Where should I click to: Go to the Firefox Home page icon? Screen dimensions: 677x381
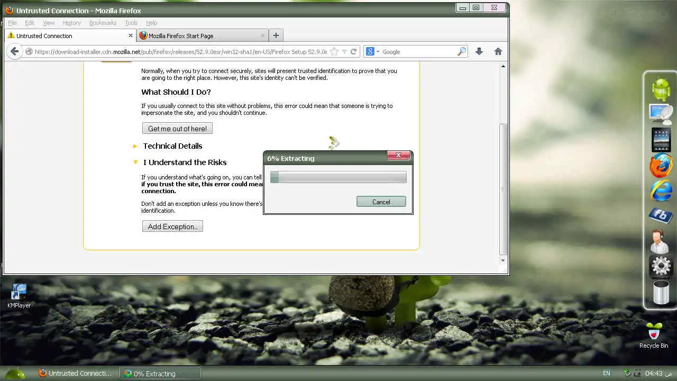pos(498,51)
